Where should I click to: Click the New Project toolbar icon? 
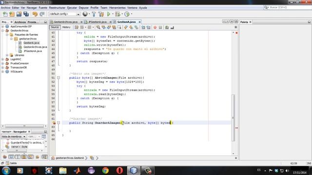coord(12,14)
